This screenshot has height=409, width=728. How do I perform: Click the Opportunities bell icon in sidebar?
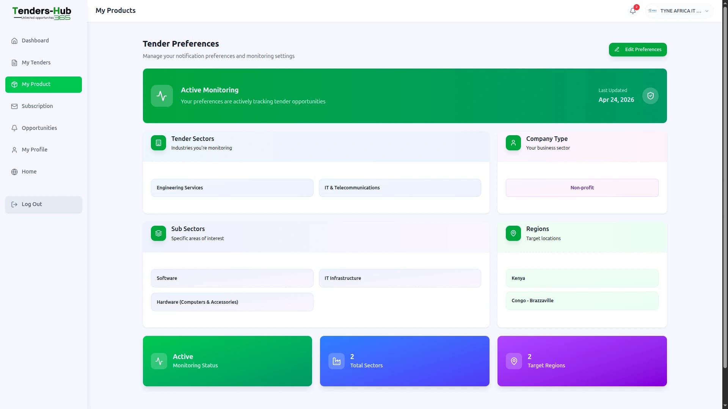click(14, 128)
